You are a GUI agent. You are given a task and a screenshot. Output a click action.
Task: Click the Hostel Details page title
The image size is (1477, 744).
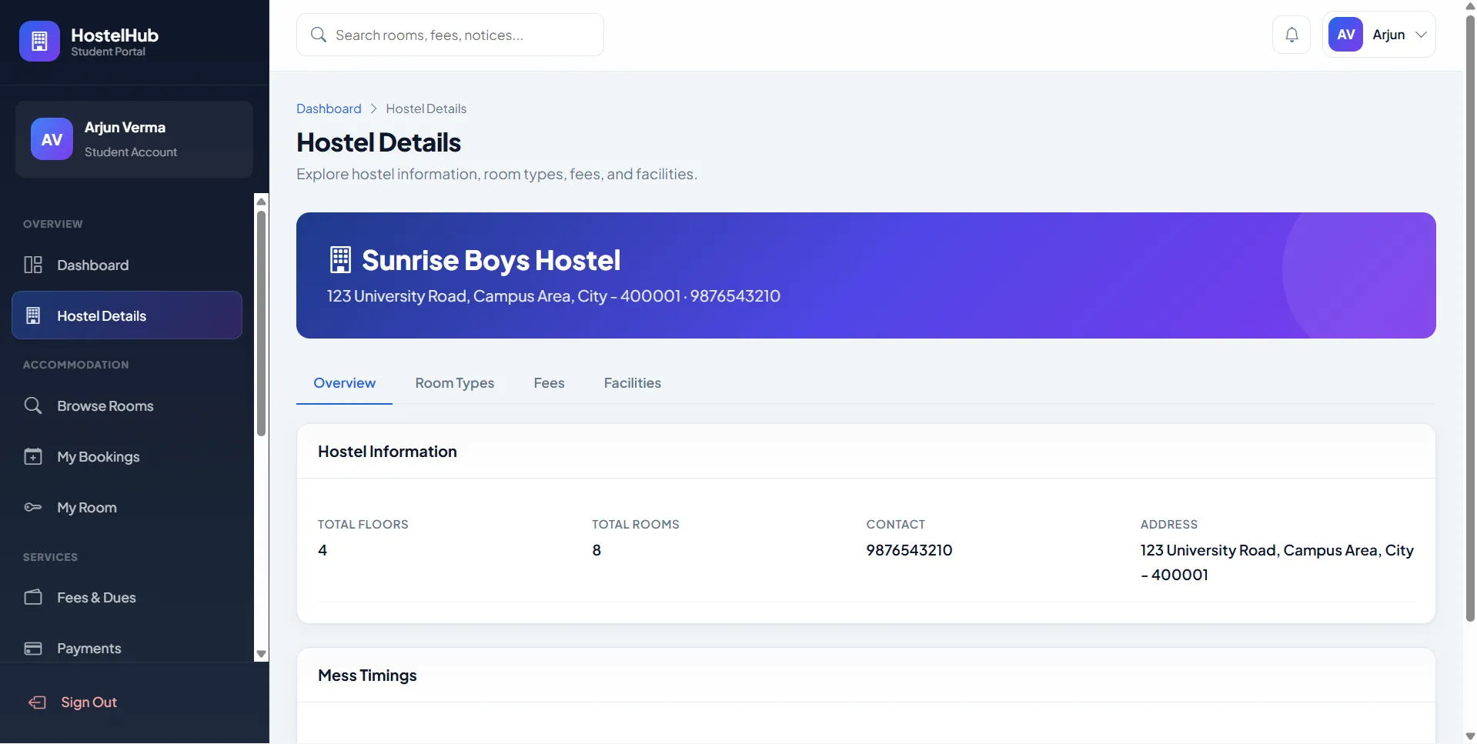(x=379, y=142)
